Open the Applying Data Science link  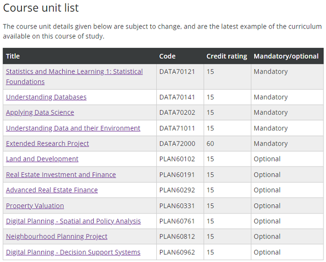click(40, 112)
